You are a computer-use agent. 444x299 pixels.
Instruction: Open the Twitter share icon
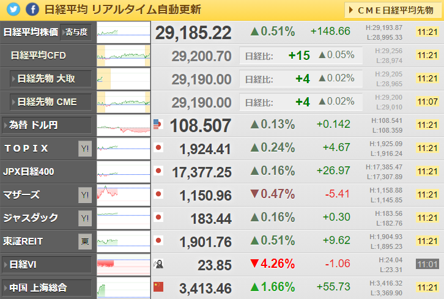13,9
